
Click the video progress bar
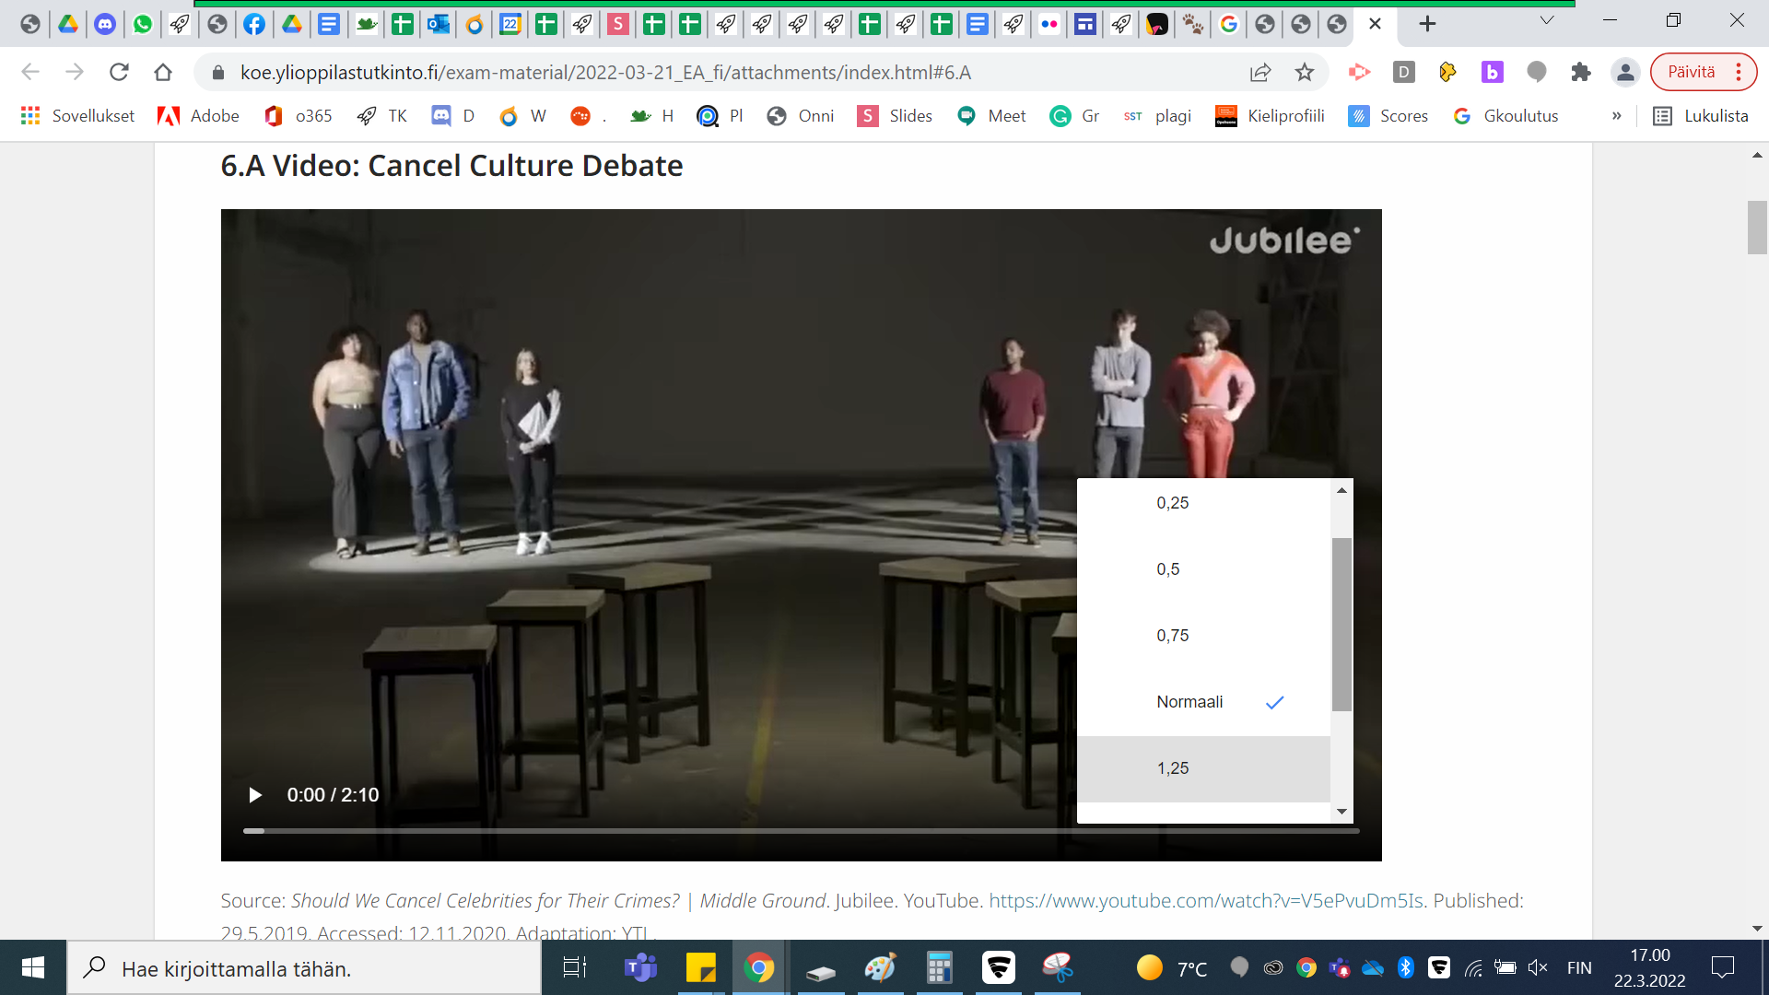click(x=800, y=831)
